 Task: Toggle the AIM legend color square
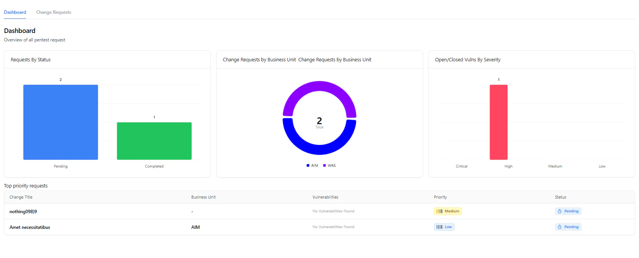[x=308, y=166]
